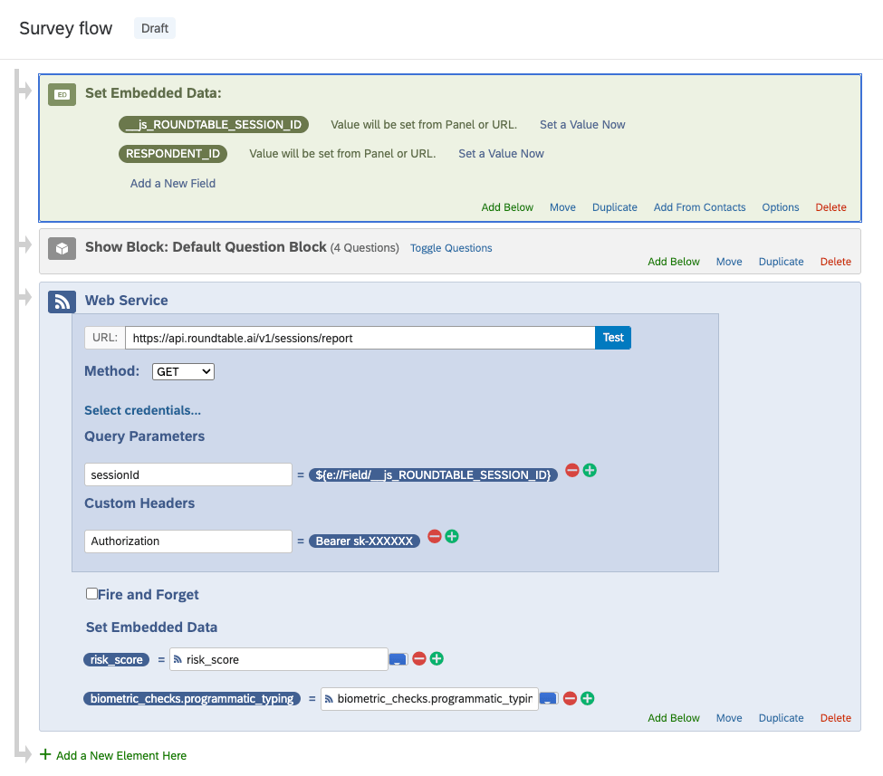Click the __js_ROUNDTABLE_SESSION_ID field pill
The height and width of the screenshot is (776, 883).
tap(214, 124)
